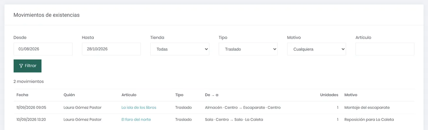Focus the empty Artículo input field
The width and height of the screenshot is (428, 130).
[x=385, y=49]
